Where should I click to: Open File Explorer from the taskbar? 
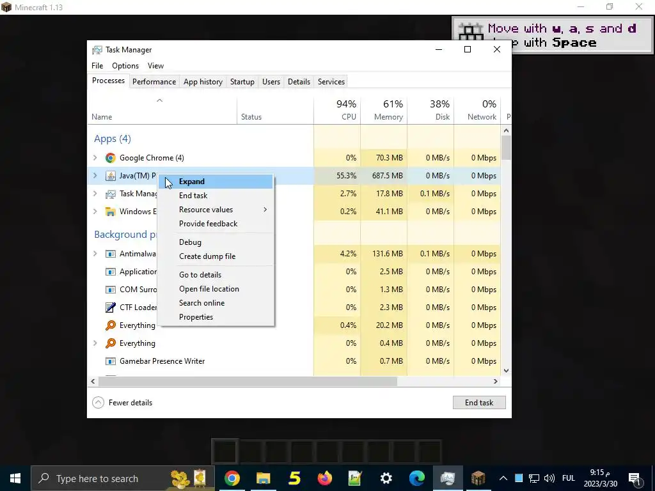263,478
